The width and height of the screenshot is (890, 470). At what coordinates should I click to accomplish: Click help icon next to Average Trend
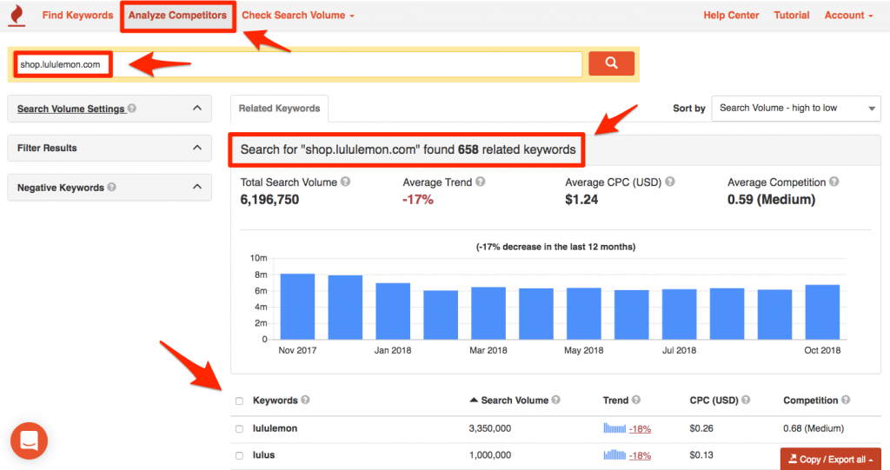(480, 182)
